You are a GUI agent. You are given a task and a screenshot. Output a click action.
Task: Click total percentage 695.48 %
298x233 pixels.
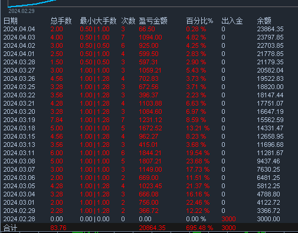pyautogui.click(x=199, y=228)
